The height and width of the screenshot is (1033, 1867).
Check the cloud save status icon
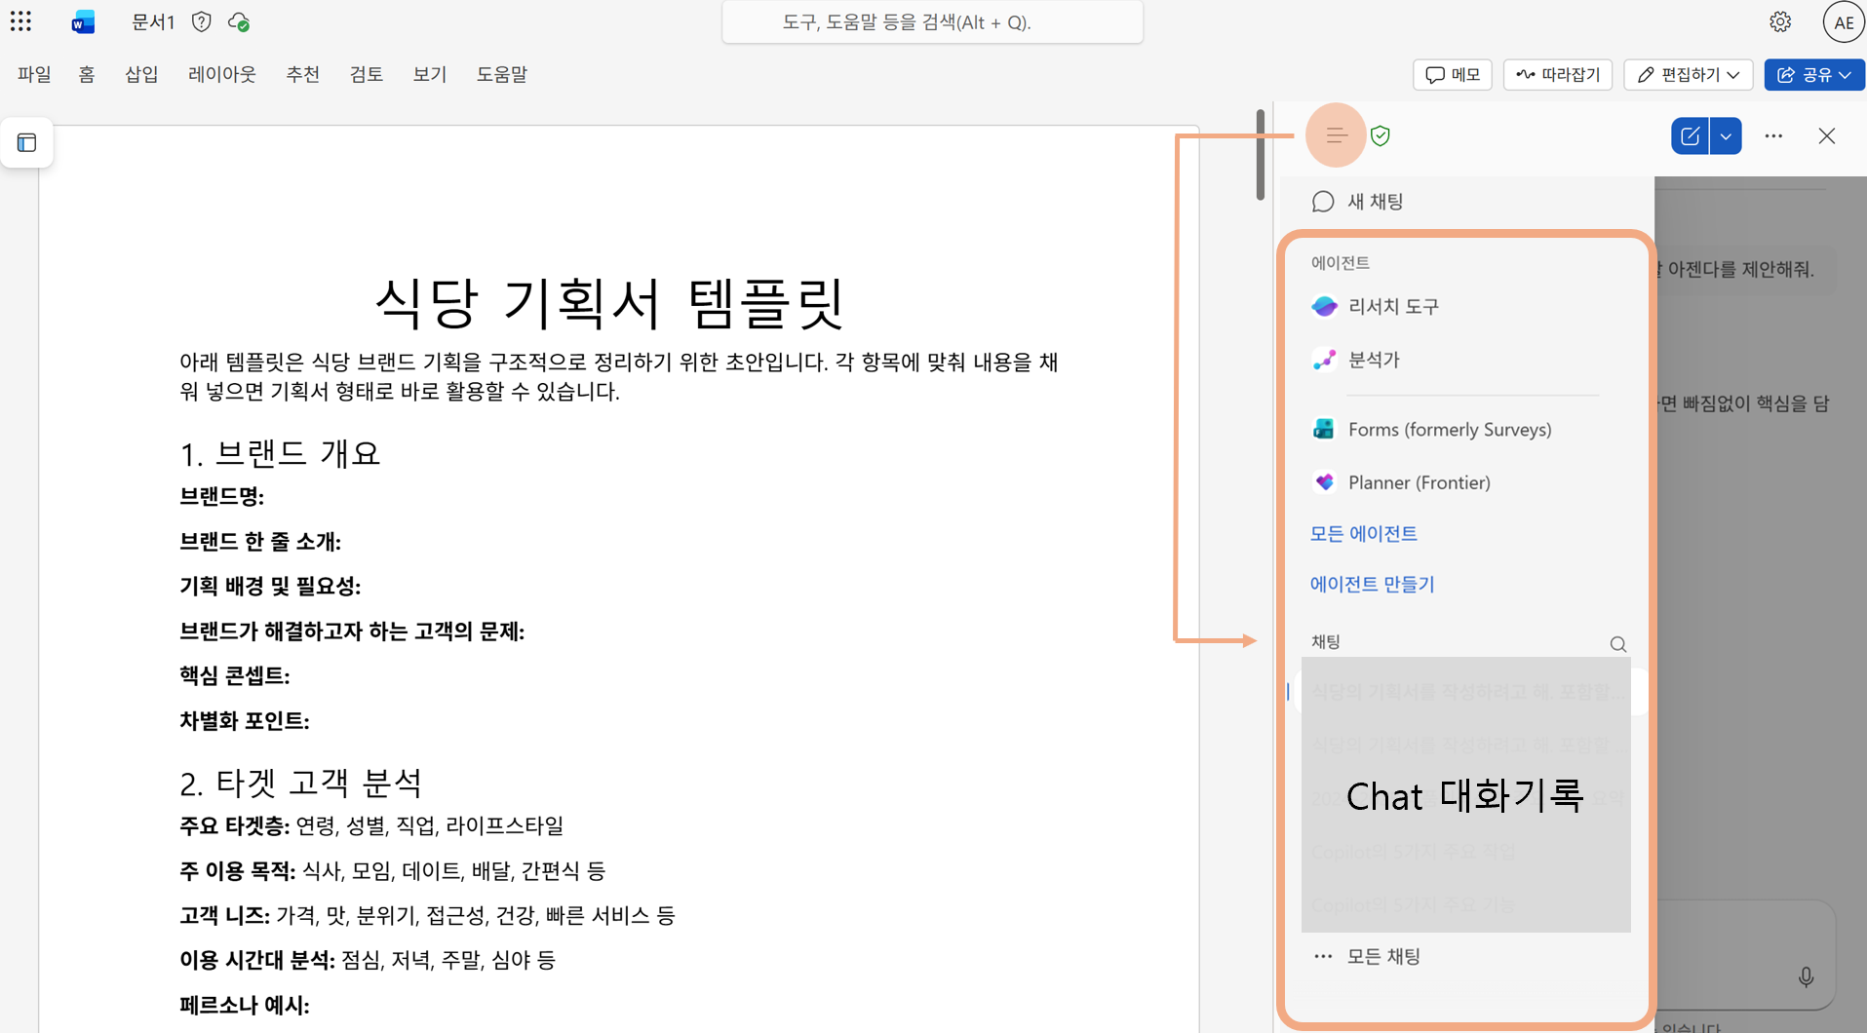point(239,21)
